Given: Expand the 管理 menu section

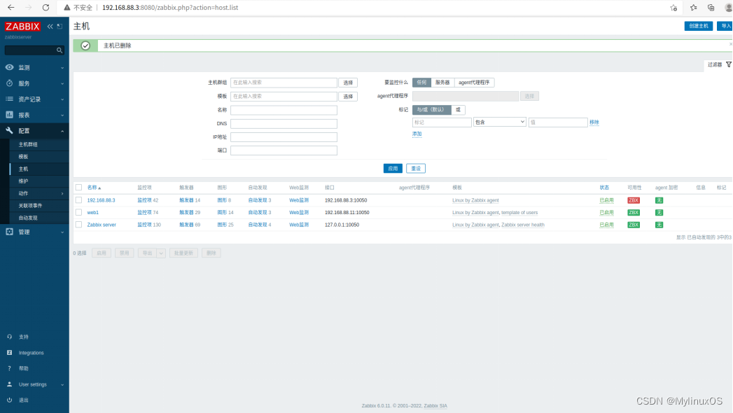Looking at the screenshot, I should pos(62,232).
